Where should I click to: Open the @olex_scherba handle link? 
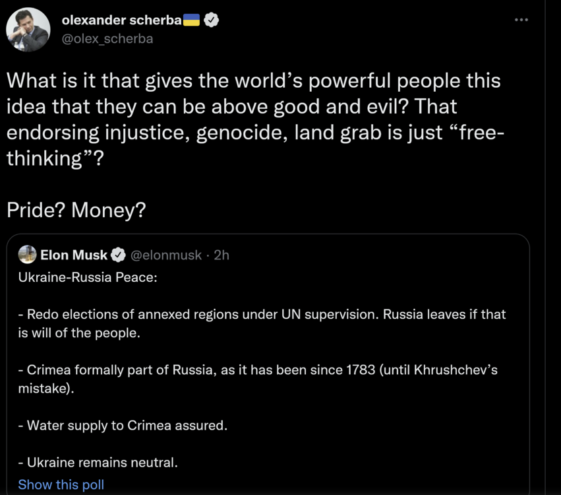coord(107,38)
